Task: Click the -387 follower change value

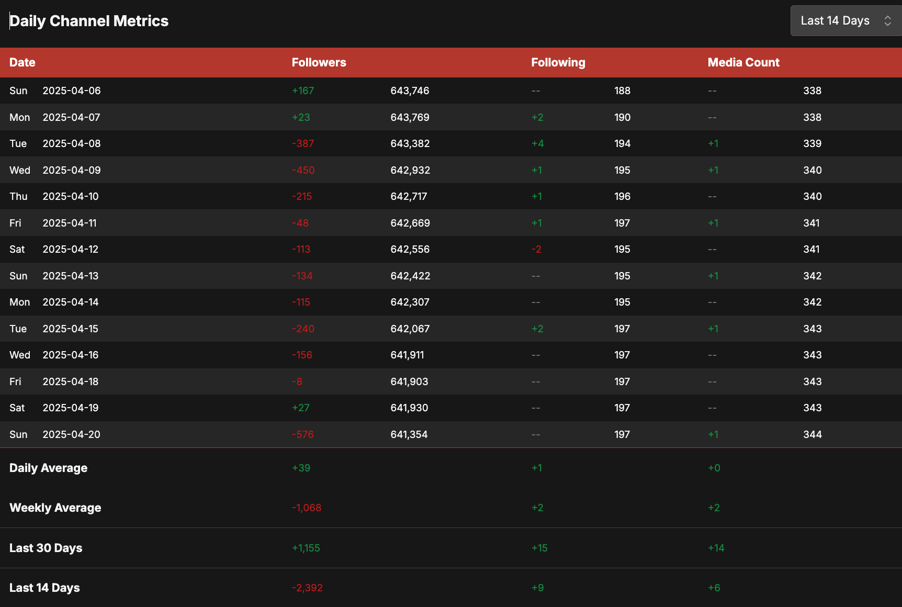Action: pyautogui.click(x=303, y=143)
